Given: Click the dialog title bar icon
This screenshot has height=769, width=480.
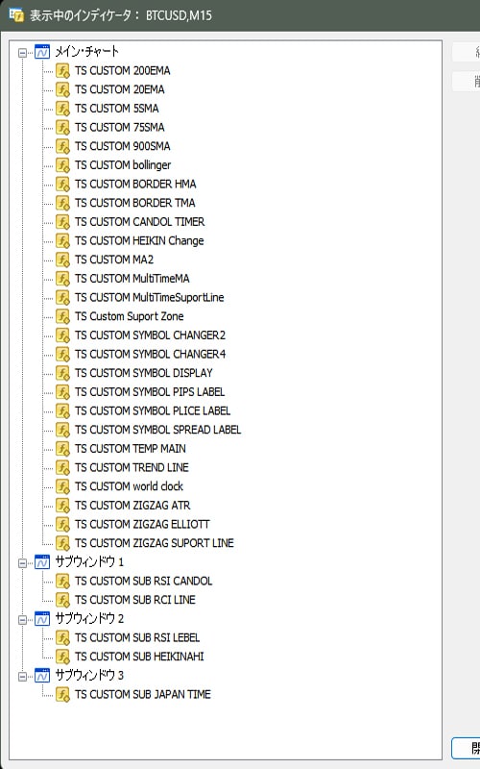Looking at the screenshot, I should (x=16, y=14).
